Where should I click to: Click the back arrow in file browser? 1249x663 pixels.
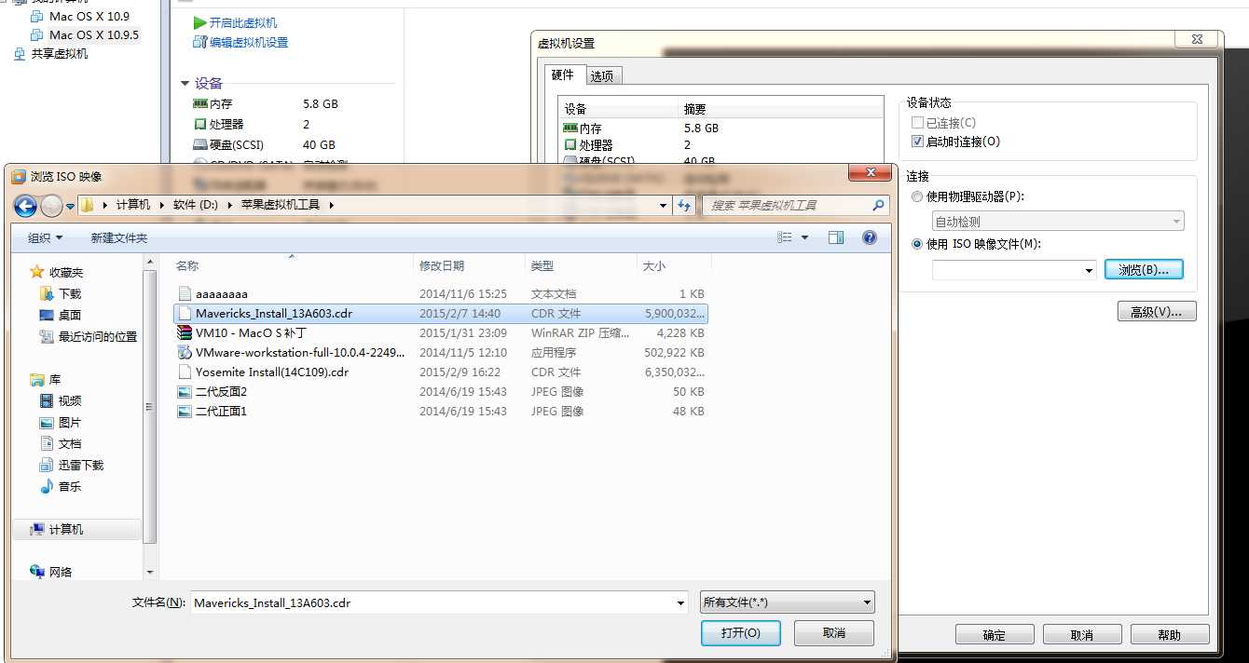[x=25, y=206]
